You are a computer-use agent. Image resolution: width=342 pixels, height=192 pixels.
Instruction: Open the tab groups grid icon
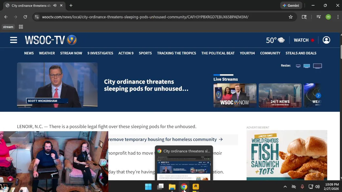(x=21, y=27)
